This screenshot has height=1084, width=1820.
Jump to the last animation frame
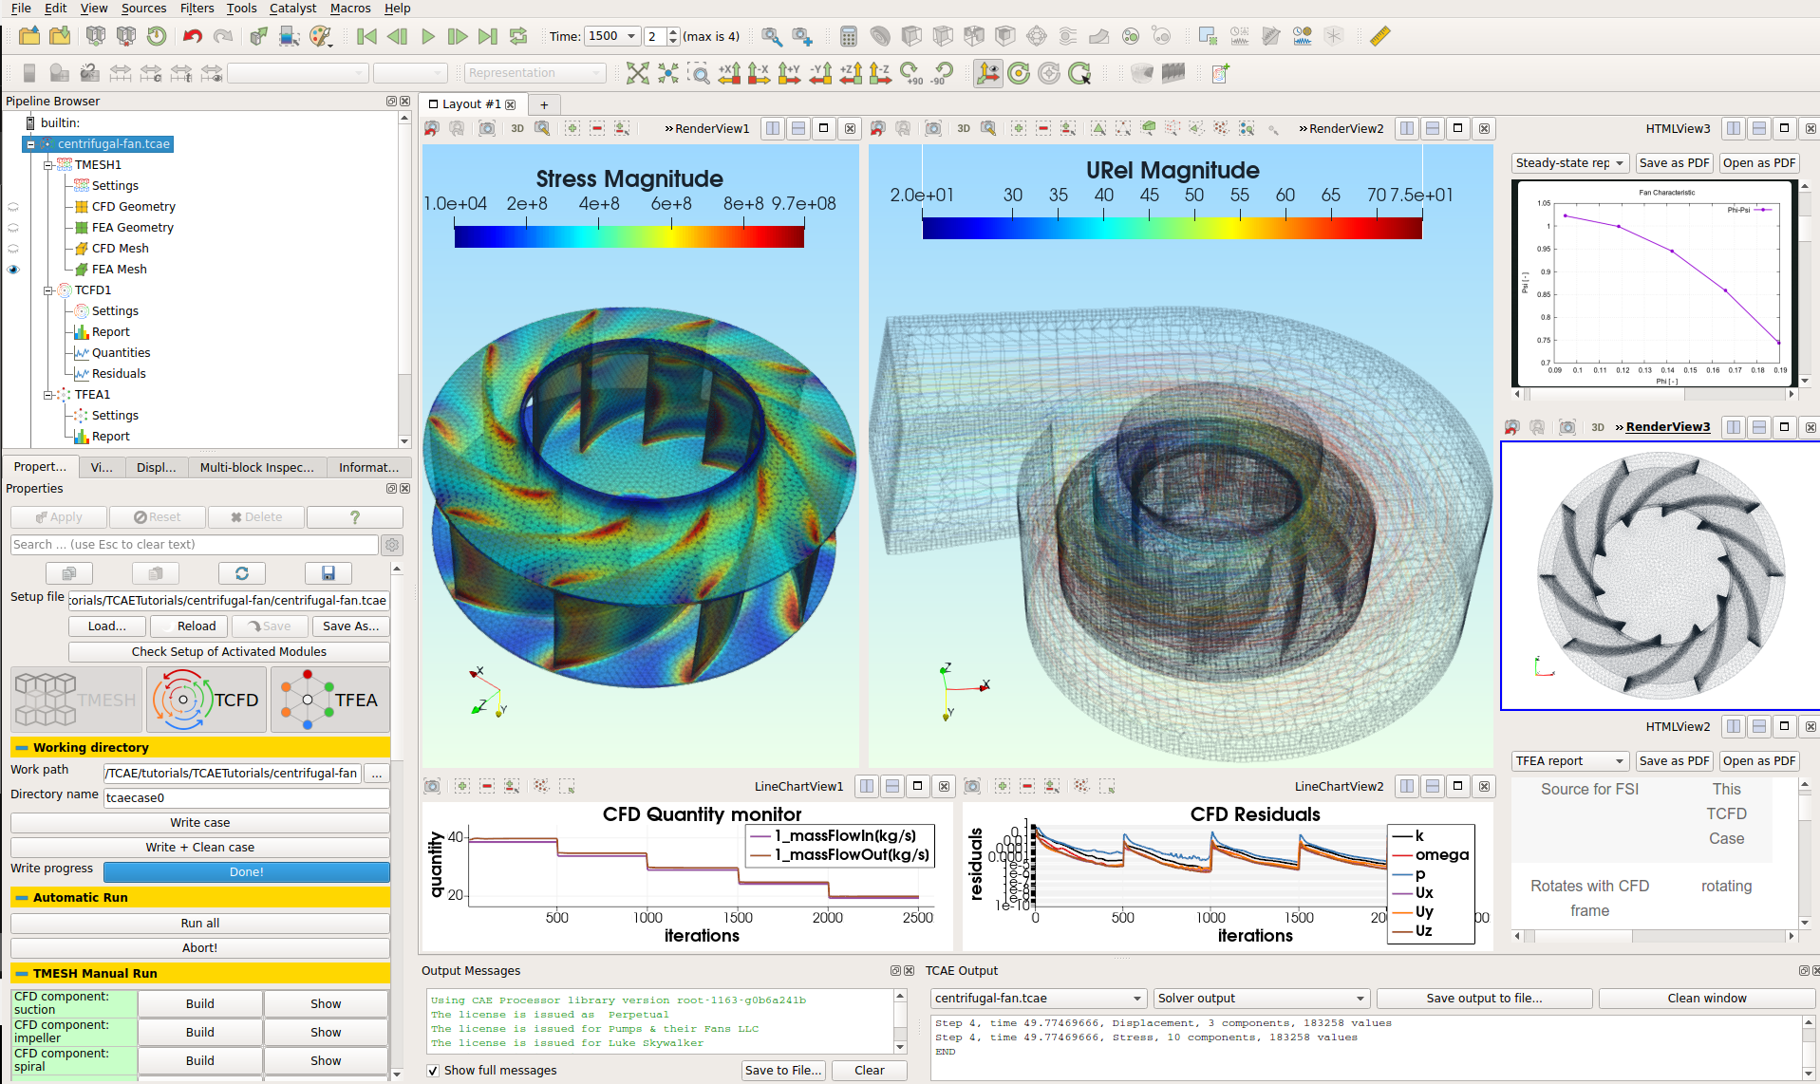pos(487,36)
